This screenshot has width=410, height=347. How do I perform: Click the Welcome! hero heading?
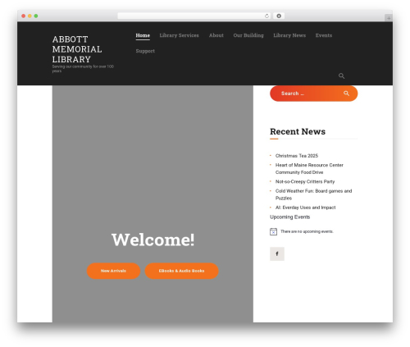tap(153, 240)
